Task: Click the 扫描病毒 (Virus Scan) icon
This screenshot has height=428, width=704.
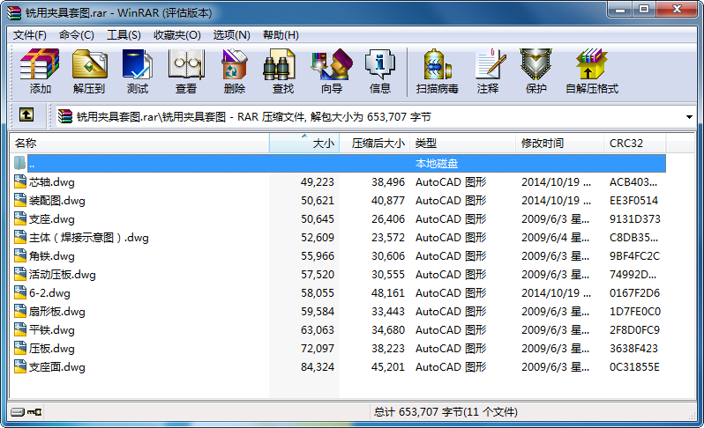Action: [x=437, y=70]
